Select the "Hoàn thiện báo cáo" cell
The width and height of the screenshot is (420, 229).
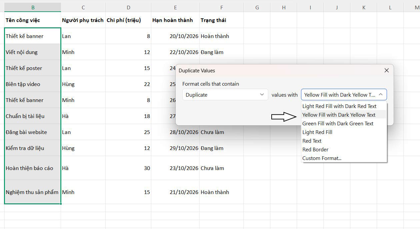[x=33, y=168]
